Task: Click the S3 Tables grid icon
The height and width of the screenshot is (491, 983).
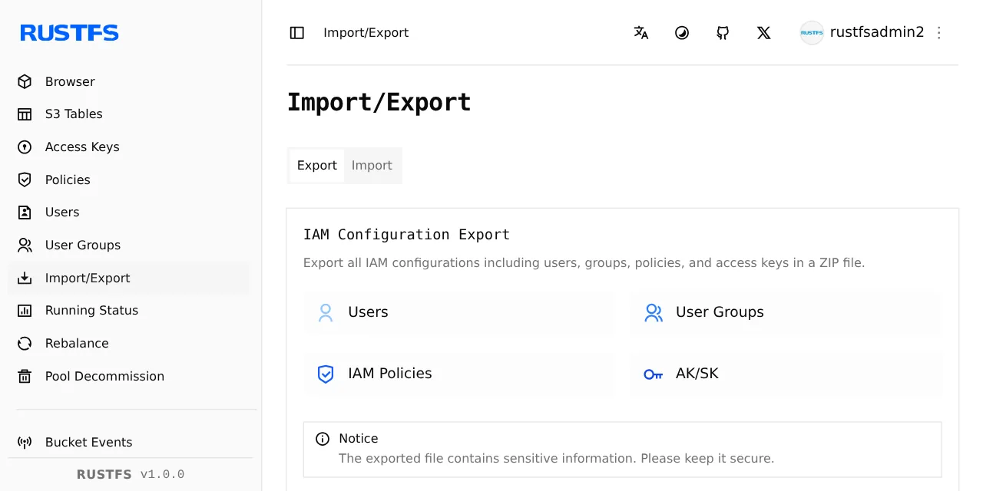Action: [25, 114]
